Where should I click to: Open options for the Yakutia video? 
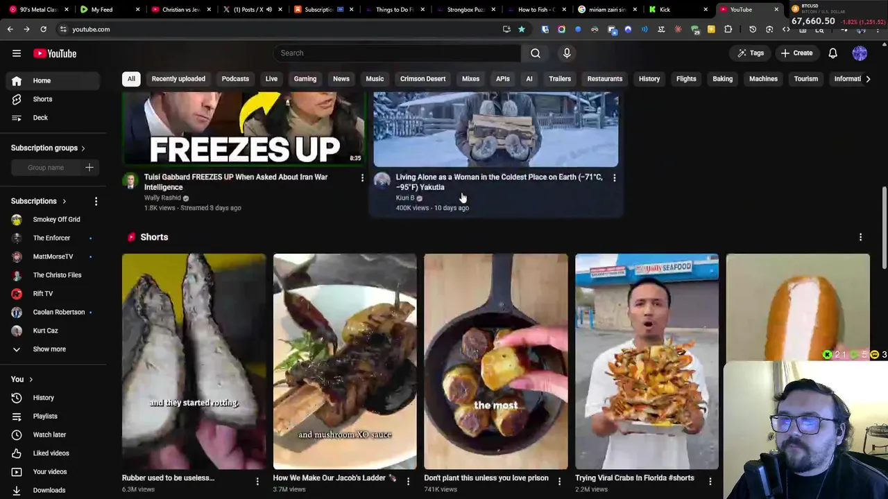pos(614,178)
